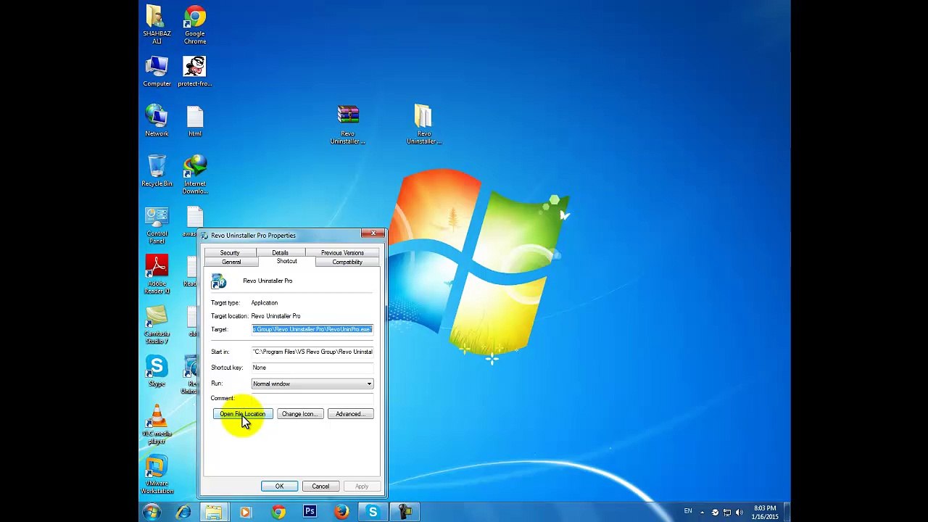Open the camera recorder taskbar icon
Viewport: 928px width, 522px height.
[405, 513]
